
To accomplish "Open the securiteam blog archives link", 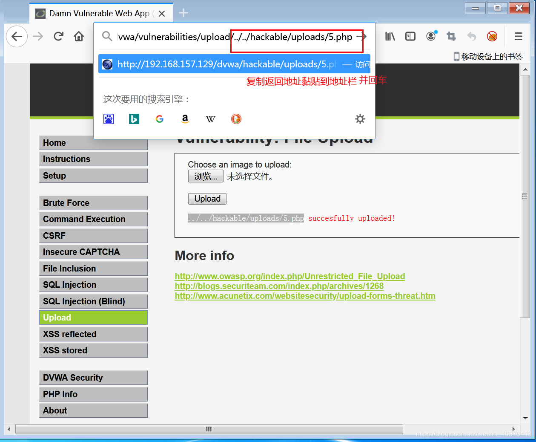I will click(279, 286).
